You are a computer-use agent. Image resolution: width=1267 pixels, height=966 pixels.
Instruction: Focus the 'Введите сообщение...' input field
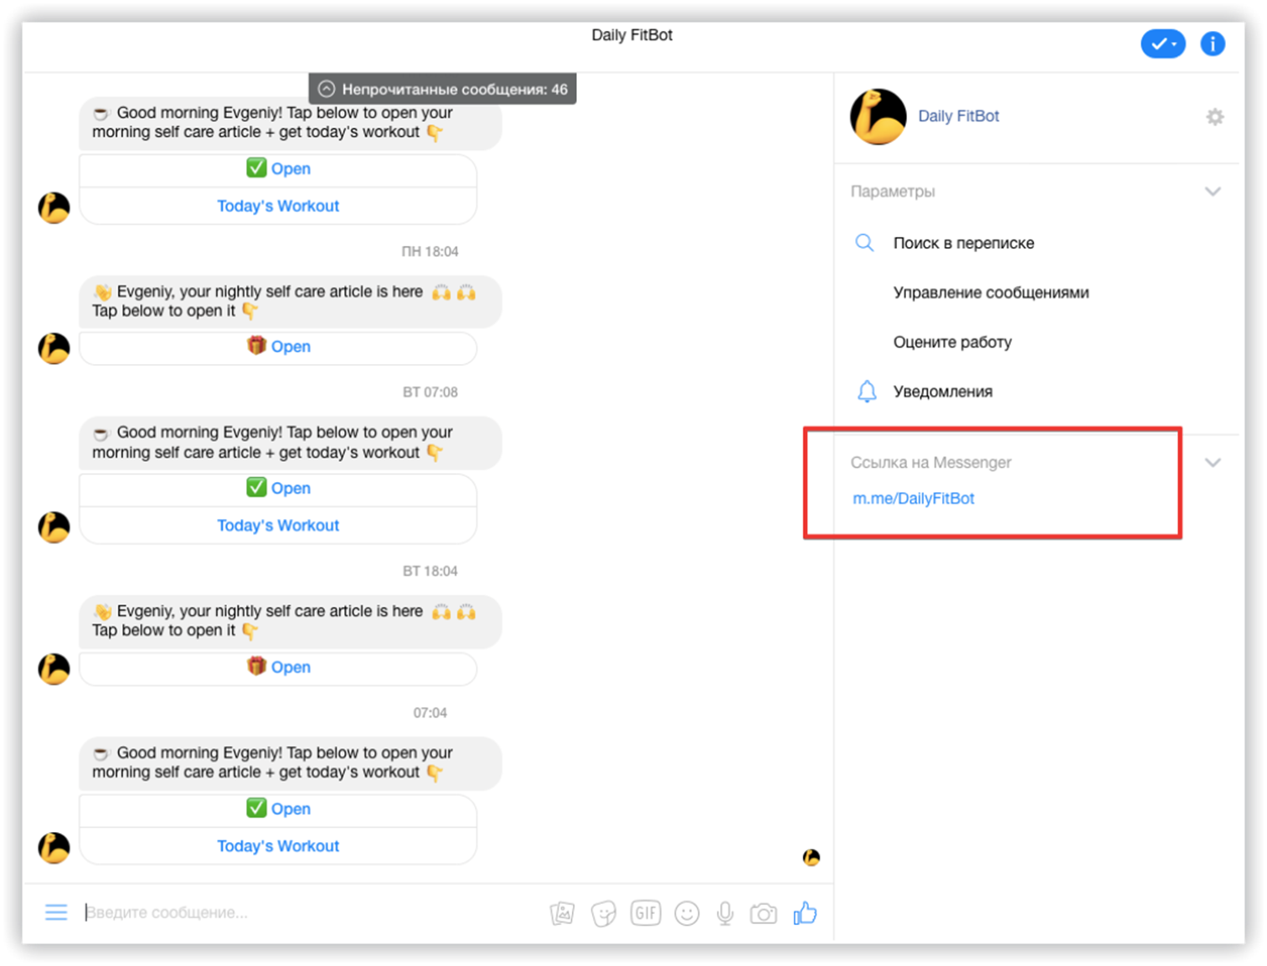[x=310, y=912]
